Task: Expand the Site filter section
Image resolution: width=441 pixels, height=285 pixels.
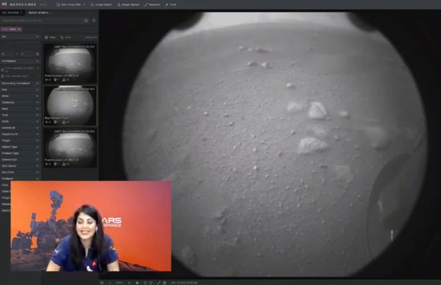Action: [x=20, y=89]
